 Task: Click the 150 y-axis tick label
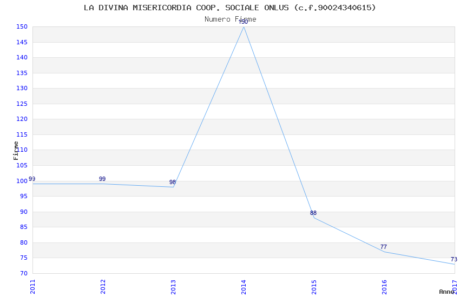click(22, 26)
